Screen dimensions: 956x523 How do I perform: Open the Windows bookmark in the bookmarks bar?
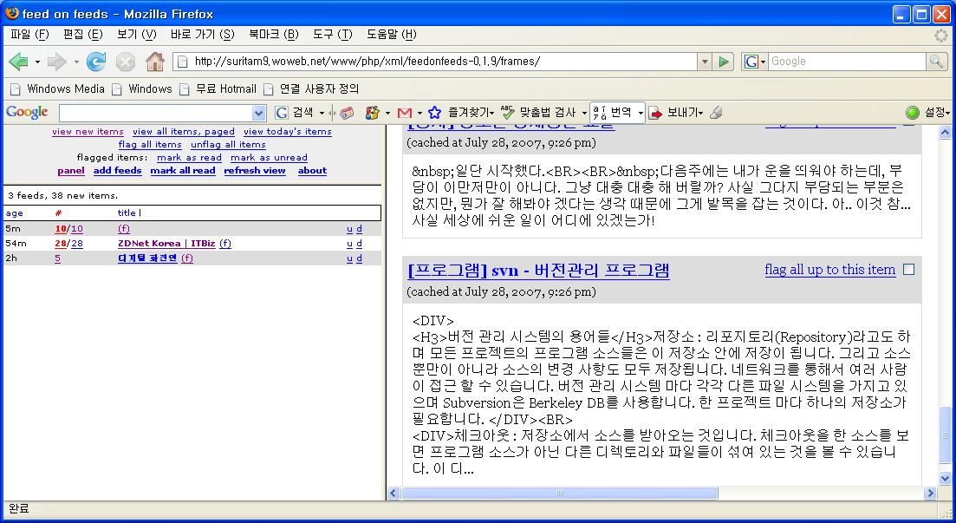[142, 89]
